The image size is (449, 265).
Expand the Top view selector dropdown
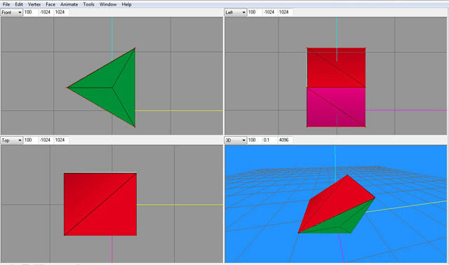tap(11, 140)
